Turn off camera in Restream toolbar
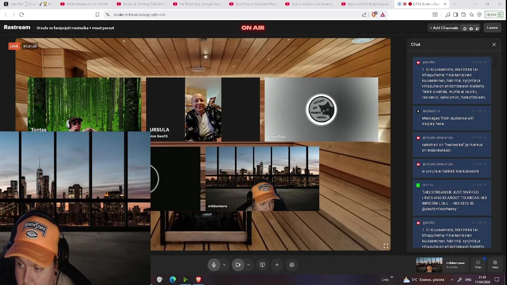The image size is (507, 285). pyautogui.click(x=238, y=265)
